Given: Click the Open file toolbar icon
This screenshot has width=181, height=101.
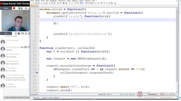Looking at the screenshot, I should pos(34,3).
